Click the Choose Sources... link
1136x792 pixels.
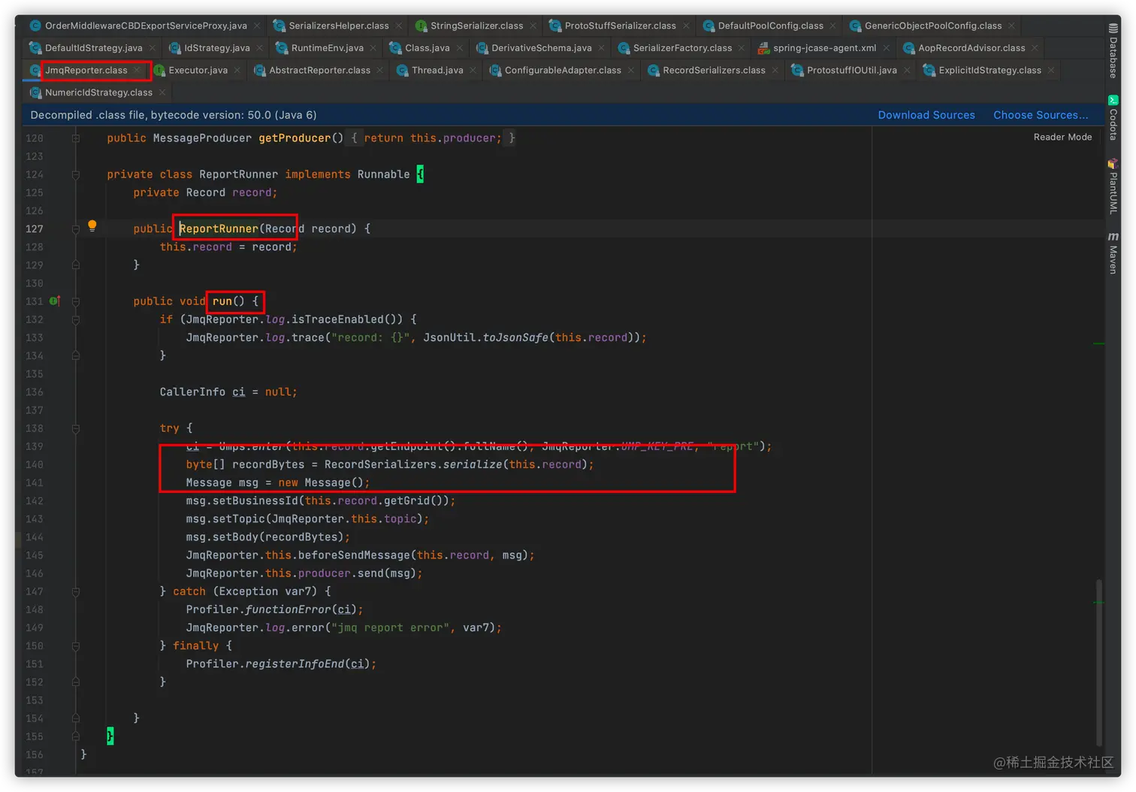pos(1041,115)
